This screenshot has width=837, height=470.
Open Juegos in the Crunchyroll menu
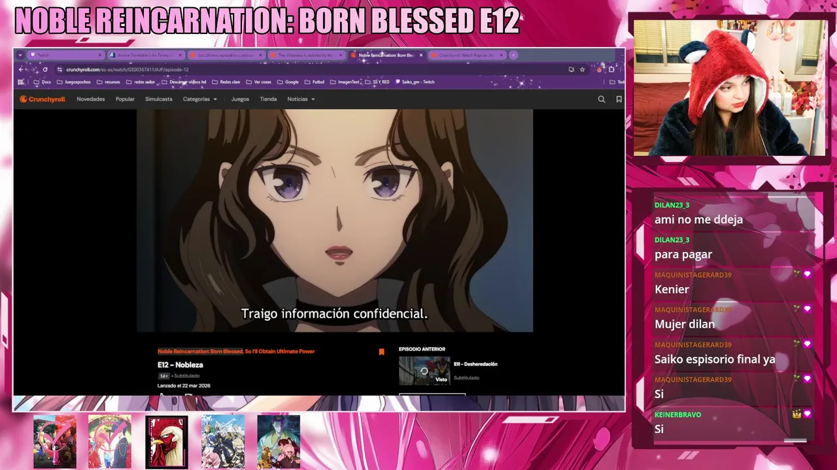click(x=240, y=99)
